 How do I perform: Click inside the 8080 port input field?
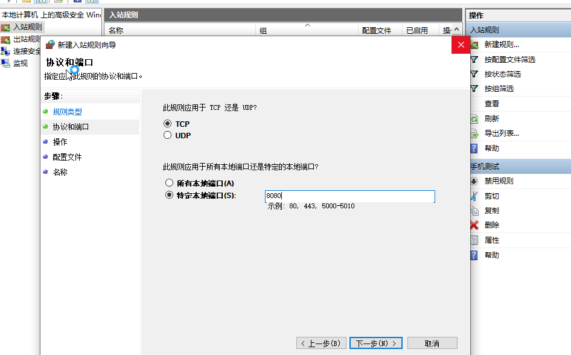pyautogui.click(x=350, y=196)
